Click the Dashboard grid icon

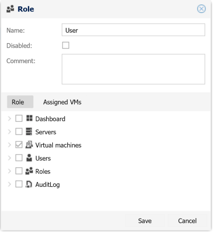(29, 118)
